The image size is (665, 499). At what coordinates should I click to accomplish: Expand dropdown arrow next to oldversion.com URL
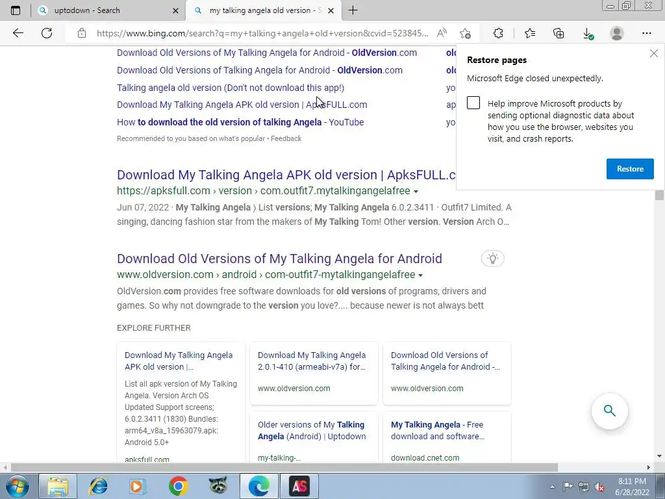click(x=420, y=275)
